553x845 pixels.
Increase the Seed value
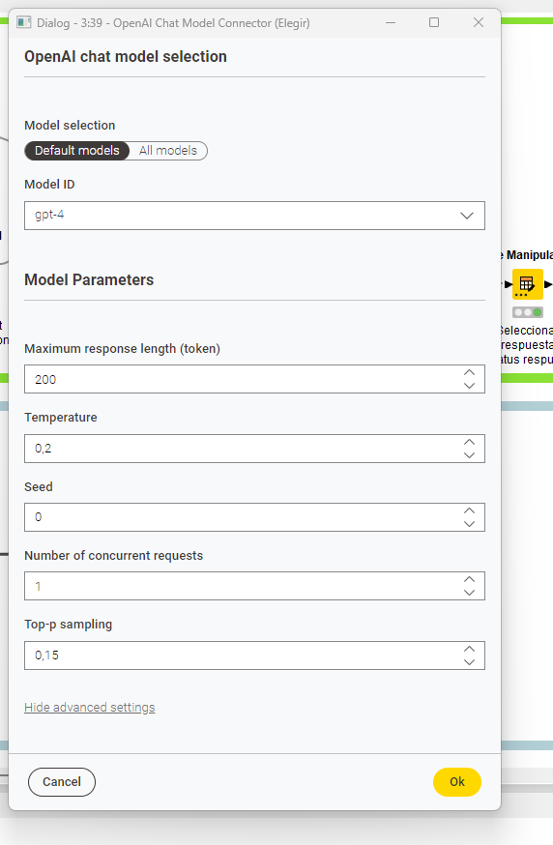click(x=470, y=510)
